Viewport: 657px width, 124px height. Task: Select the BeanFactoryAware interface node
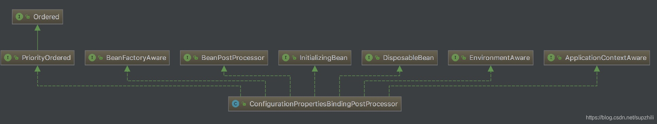(x=127, y=58)
